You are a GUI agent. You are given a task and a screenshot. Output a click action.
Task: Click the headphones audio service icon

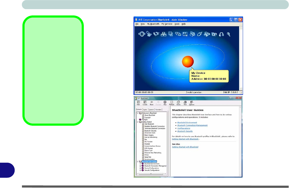(221, 34)
